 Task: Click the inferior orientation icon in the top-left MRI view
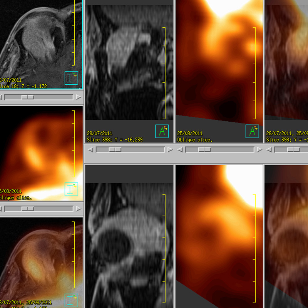71,78
